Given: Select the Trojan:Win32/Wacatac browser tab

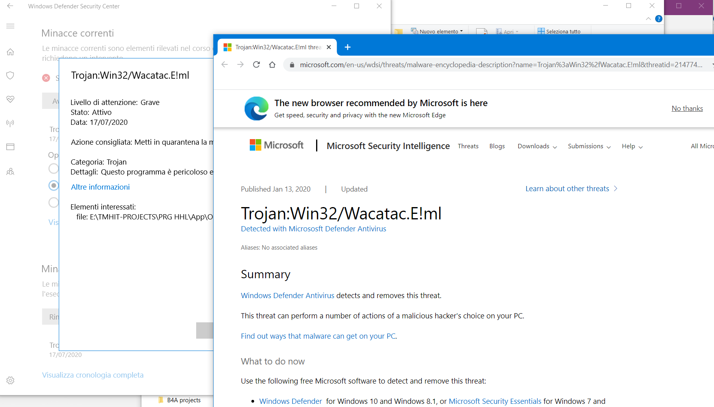Looking at the screenshot, I should tap(278, 47).
